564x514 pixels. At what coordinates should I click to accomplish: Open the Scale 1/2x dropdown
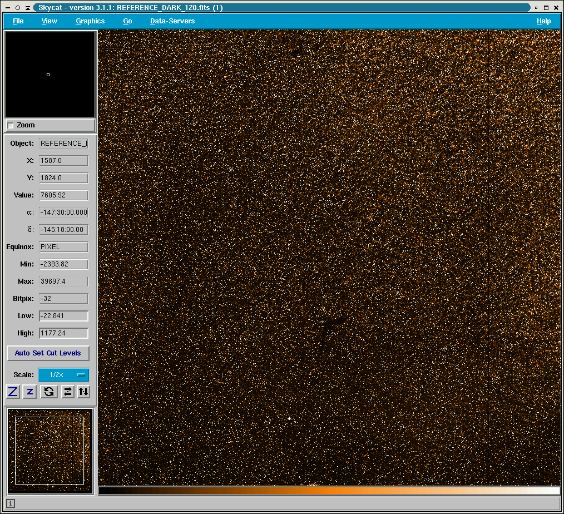pyautogui.click(x=63, y=375)
